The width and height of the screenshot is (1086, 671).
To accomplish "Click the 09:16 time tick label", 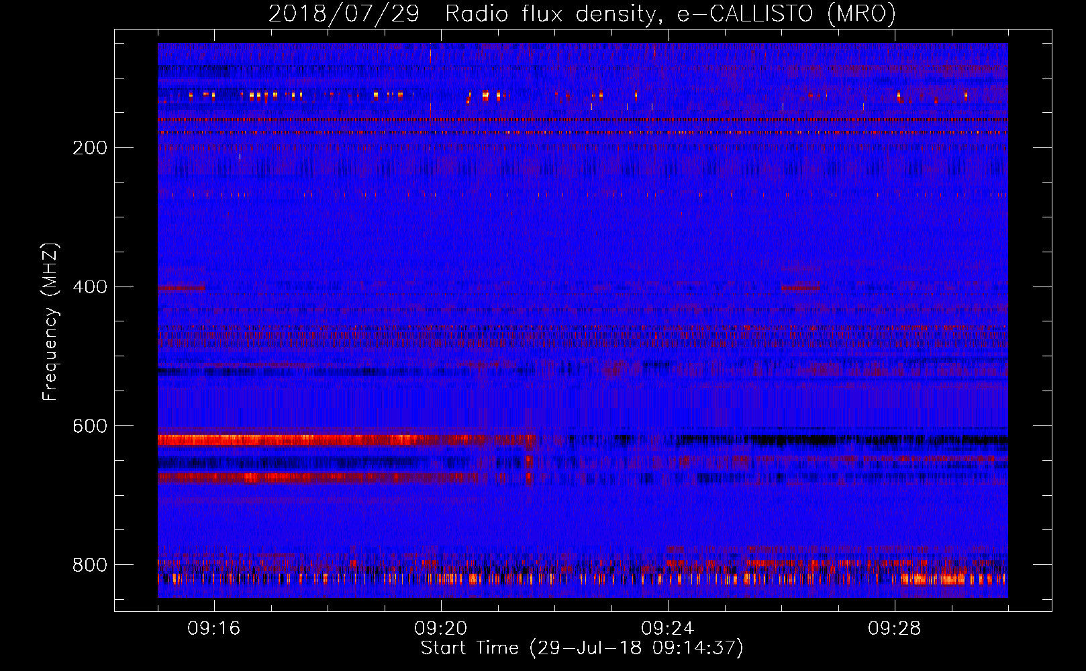I will point(214,629).
